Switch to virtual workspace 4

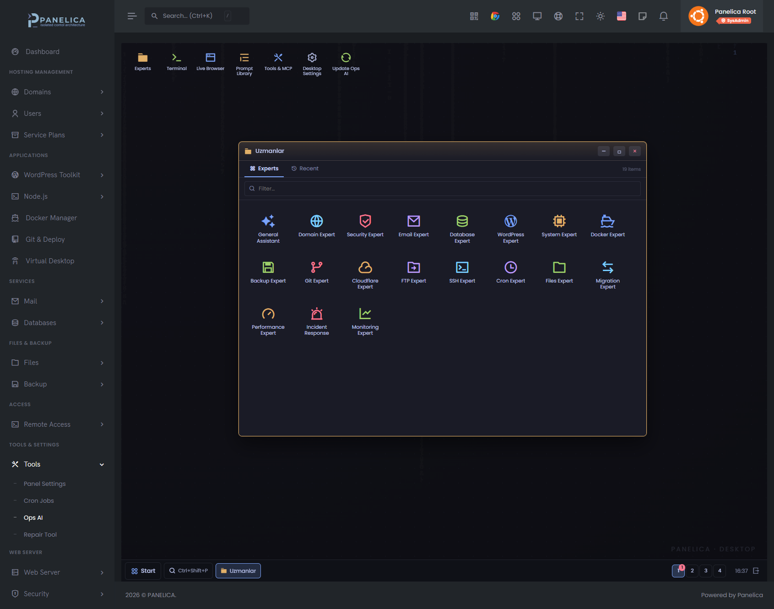coord(720,571)
